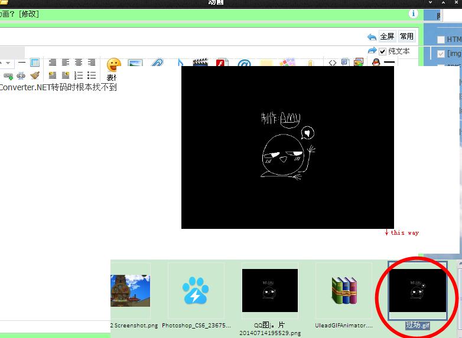Switch the editor to 全屏 fullscreen
The image size is (462, 338).
(x=387, y=37)
